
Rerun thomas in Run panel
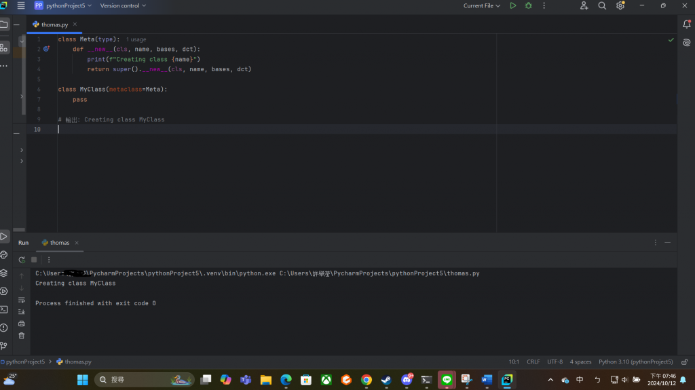[21, 260]
